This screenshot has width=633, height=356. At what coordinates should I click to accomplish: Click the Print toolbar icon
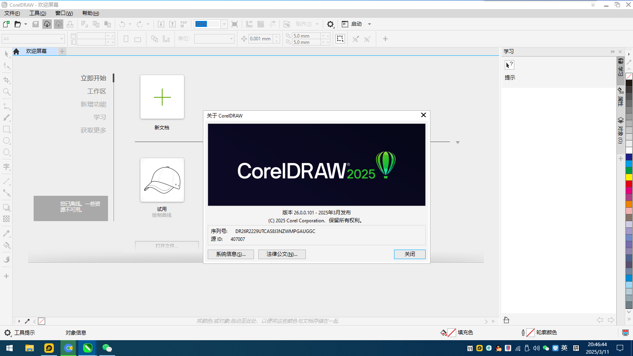[70, 24]
